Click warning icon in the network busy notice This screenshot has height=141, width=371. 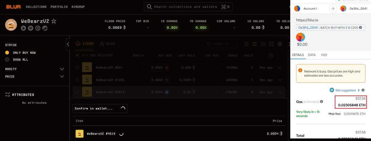coord(300,70)
